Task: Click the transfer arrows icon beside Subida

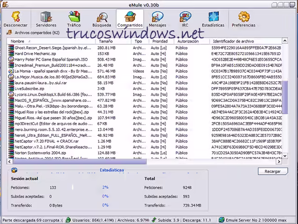Action: (154, 220)
